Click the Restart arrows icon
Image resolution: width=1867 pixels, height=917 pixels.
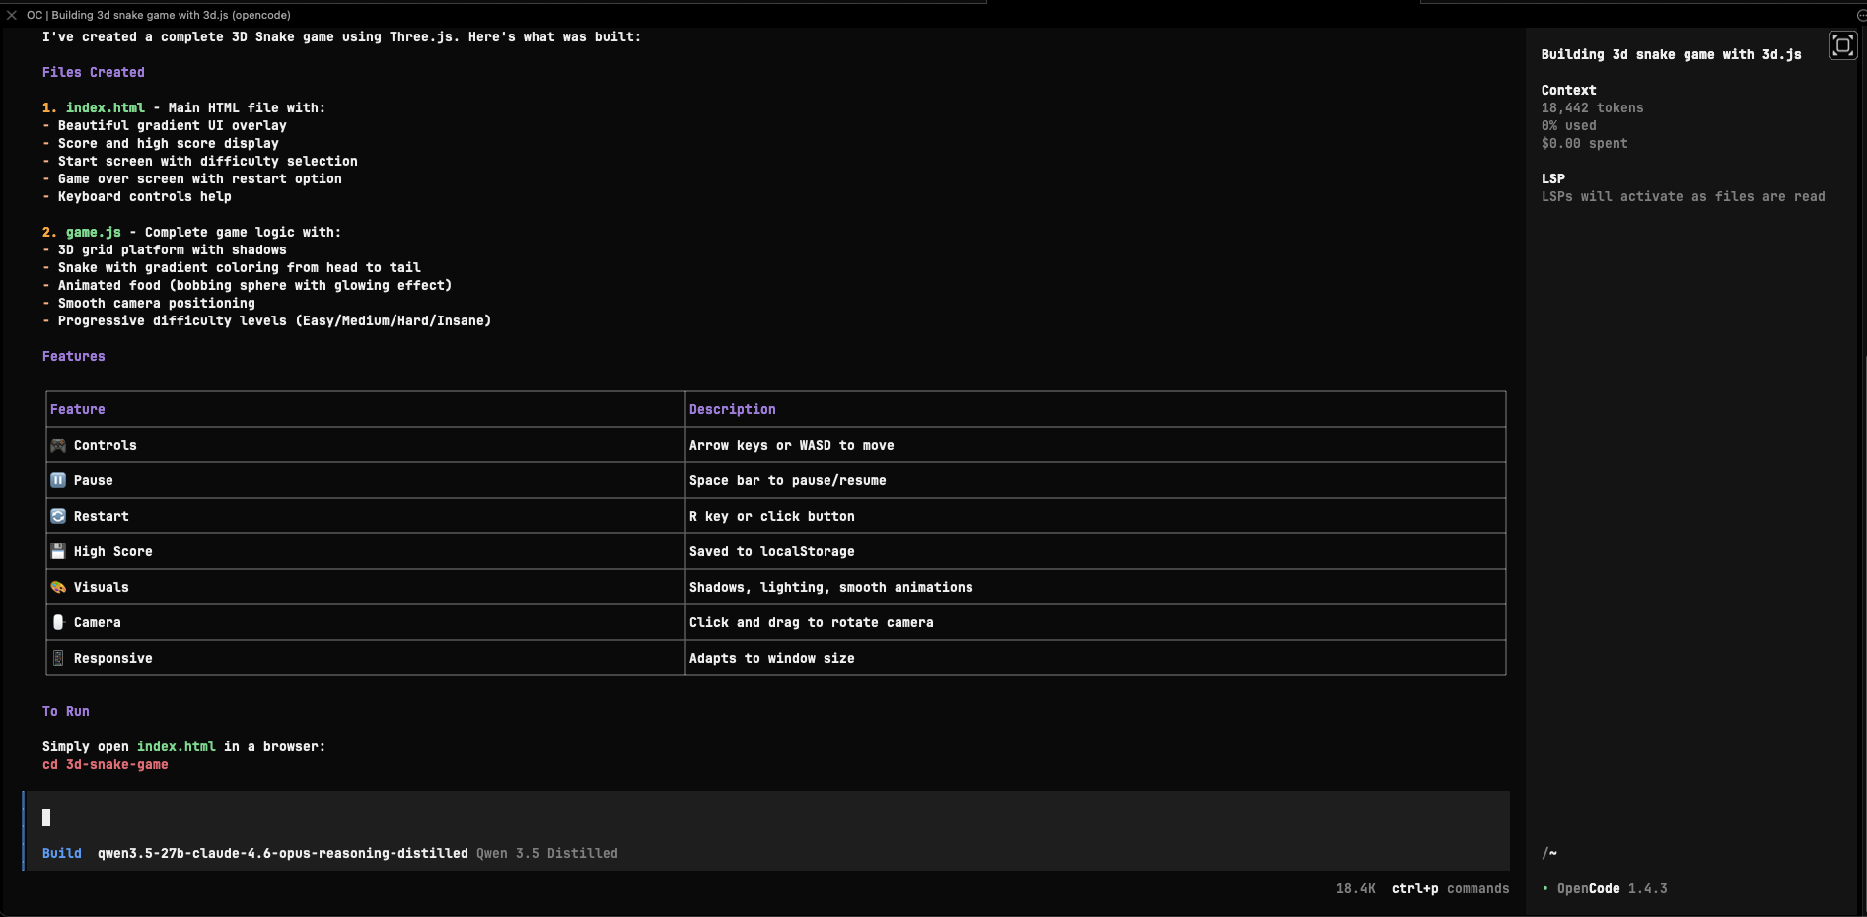coord(59,516)
